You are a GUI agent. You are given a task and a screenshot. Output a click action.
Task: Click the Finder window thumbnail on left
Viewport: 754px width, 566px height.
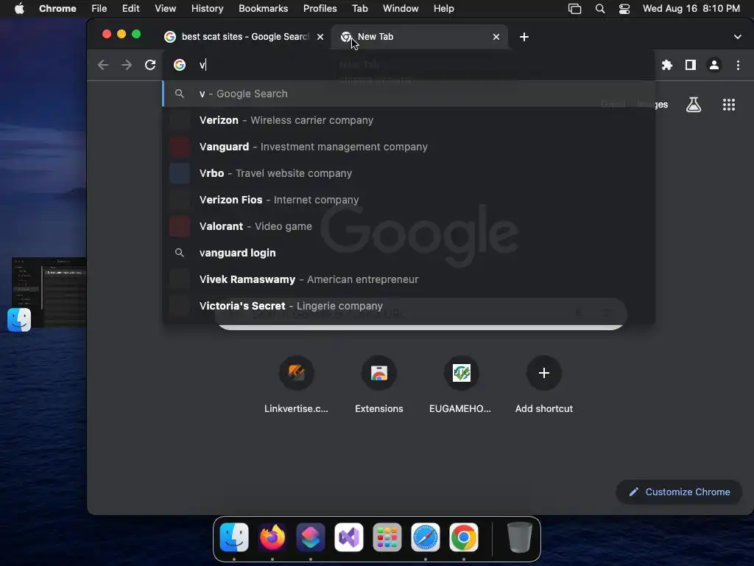click(49, 292)
